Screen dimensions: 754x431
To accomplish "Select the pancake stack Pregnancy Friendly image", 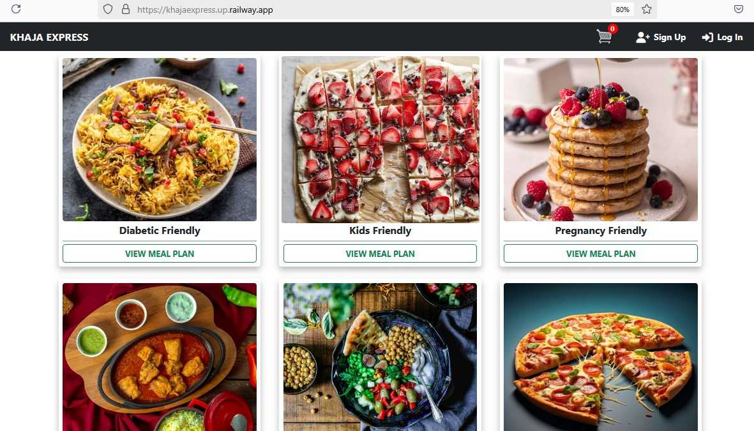I will coord(601,139).
